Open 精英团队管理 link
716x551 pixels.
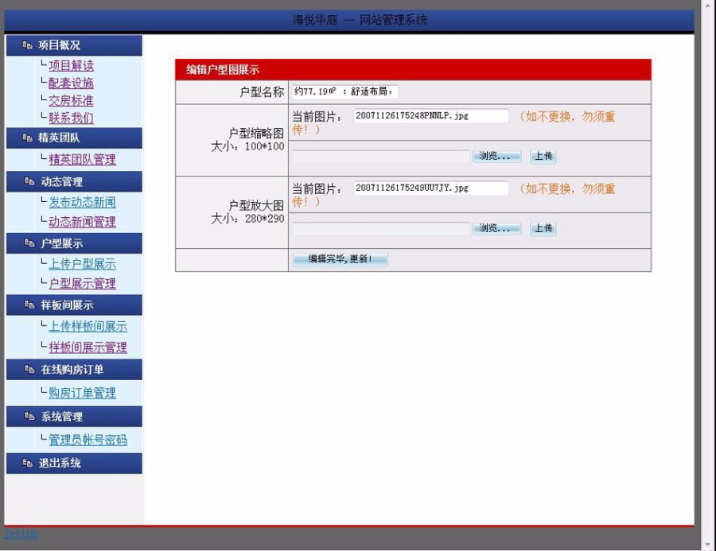click(x=82, y=159)
